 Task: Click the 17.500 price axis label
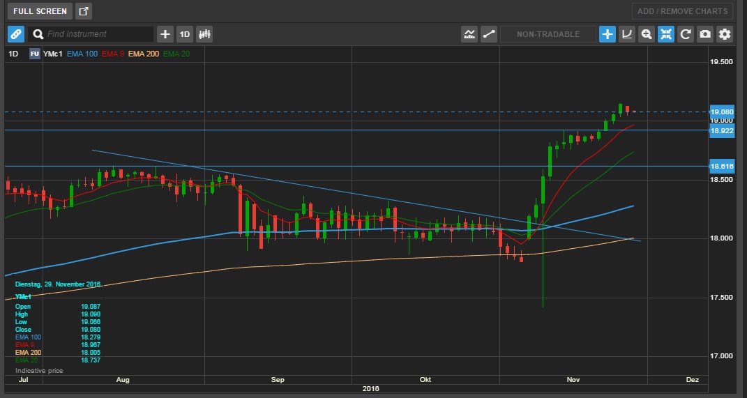coord(722,298)
